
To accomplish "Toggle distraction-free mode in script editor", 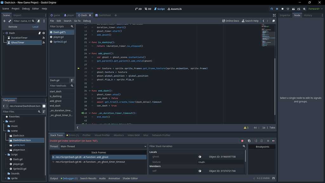I will click(x=274, y=15).
